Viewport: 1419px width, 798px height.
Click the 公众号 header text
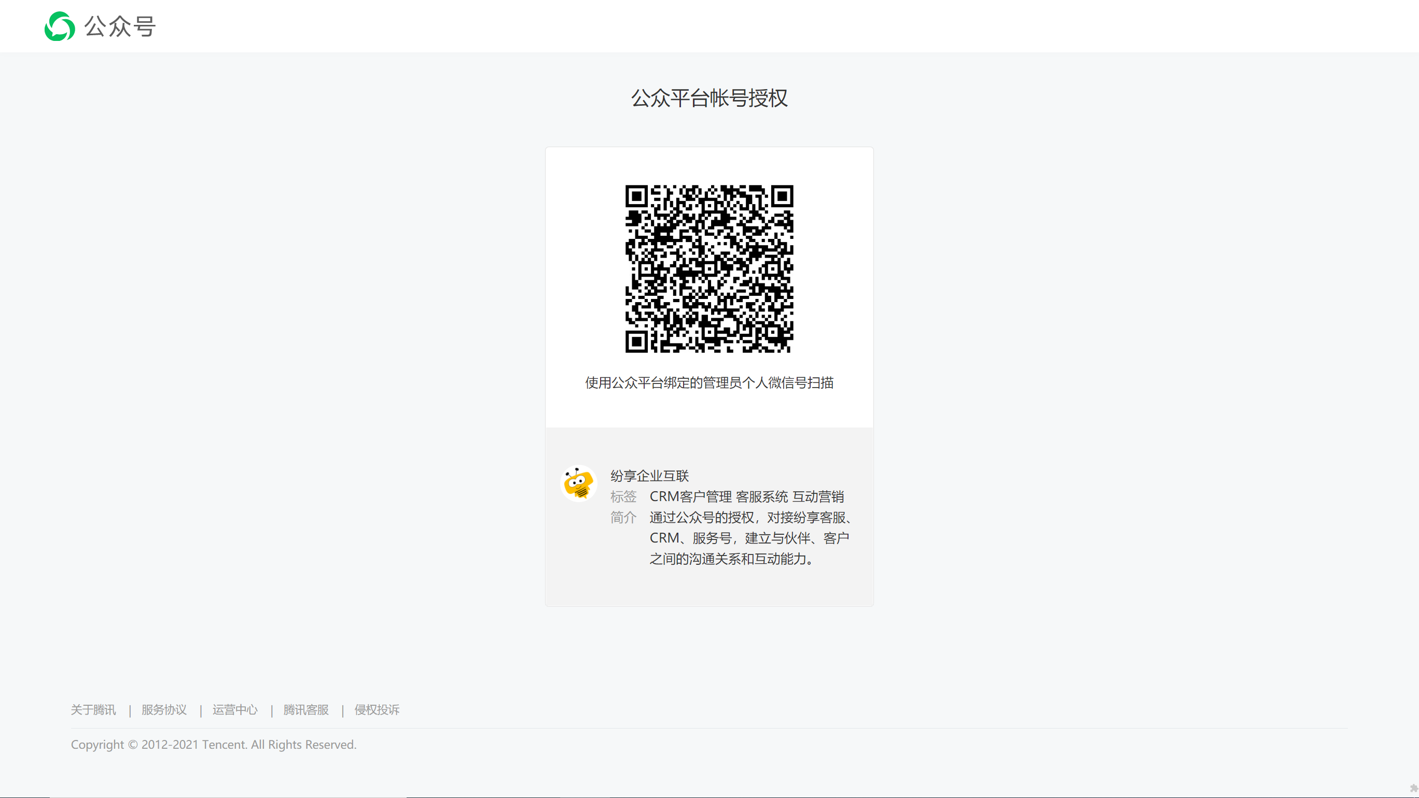coord(120,26)
